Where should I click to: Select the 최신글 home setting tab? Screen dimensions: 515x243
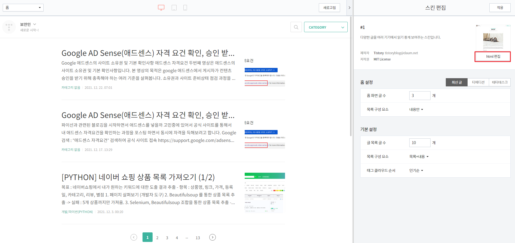point(457,82)
